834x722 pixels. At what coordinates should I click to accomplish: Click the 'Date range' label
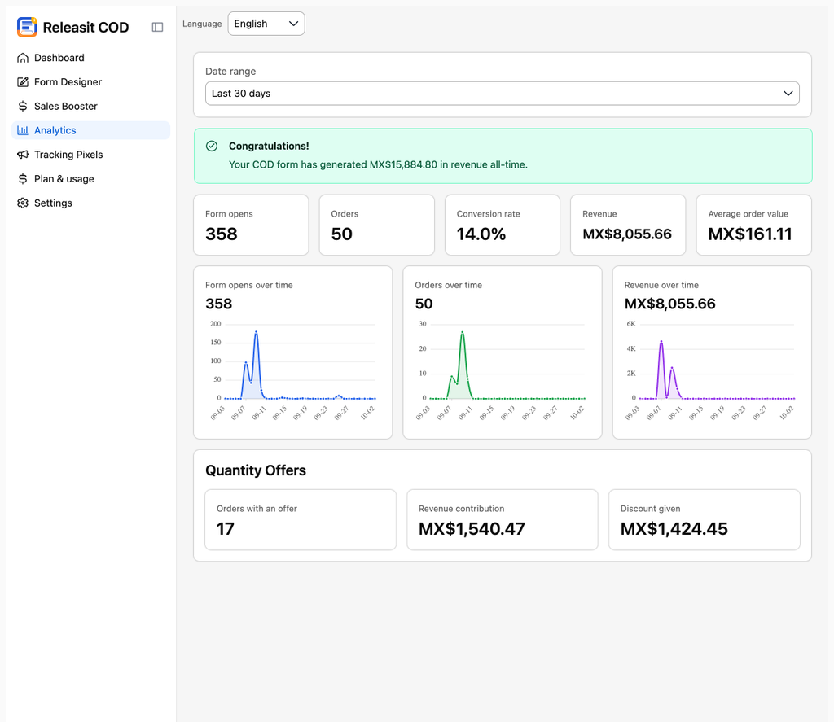230,72
